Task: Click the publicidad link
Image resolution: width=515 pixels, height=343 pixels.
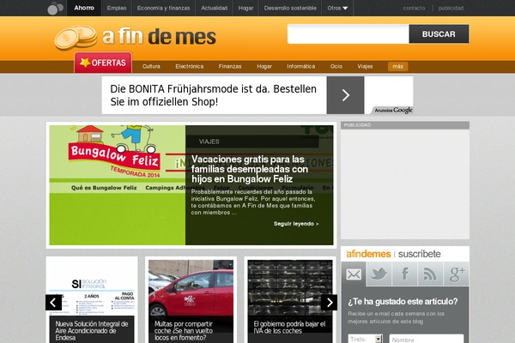Action: click(451, 8)
